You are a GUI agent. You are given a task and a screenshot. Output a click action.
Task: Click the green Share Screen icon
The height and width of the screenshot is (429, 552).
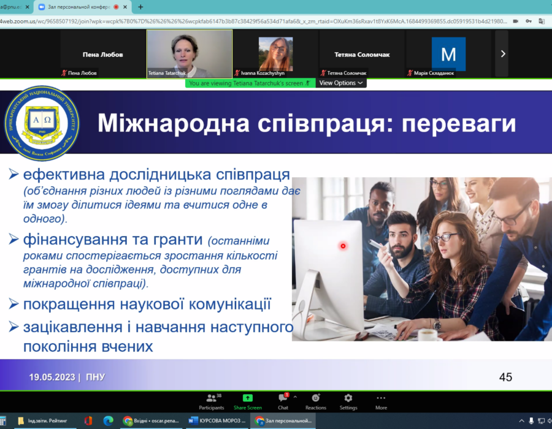click(x=247, y=398)
